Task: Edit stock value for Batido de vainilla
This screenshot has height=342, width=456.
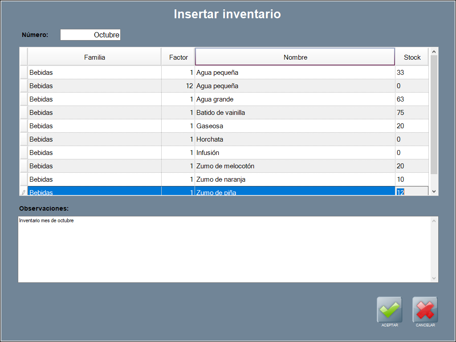Action: 411,113
